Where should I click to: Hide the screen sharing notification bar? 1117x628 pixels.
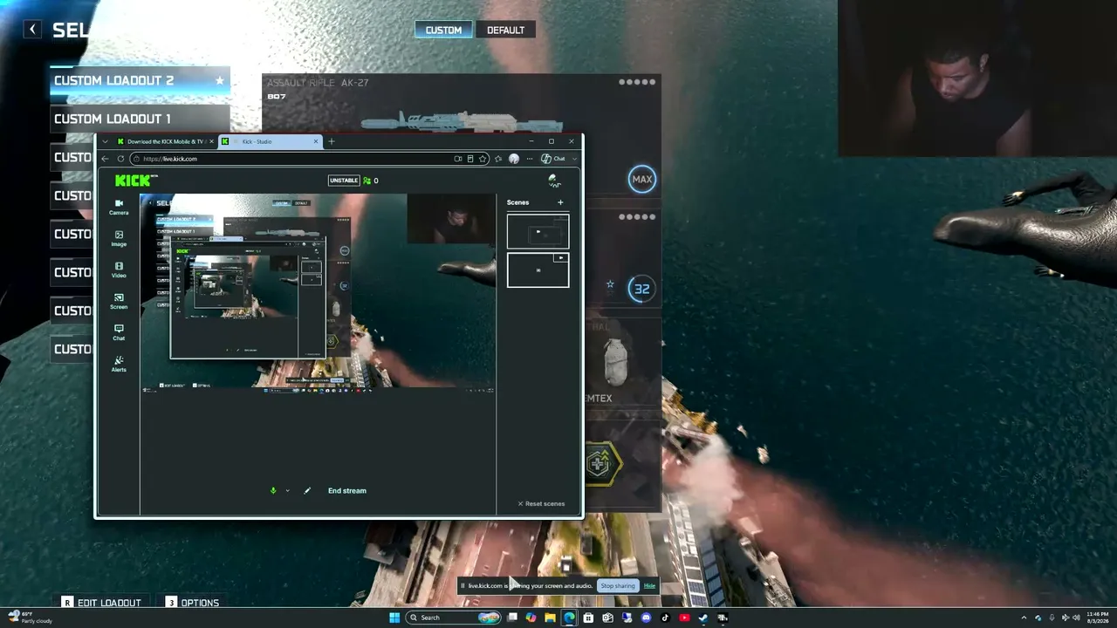point(649,586)
